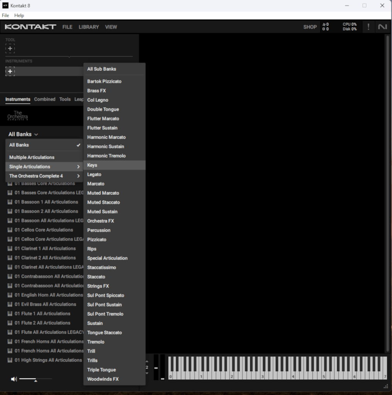392x395 pixels.
Task: Click icon beside 01 High Strings All Articulations
Action: (x=10, y=360)
